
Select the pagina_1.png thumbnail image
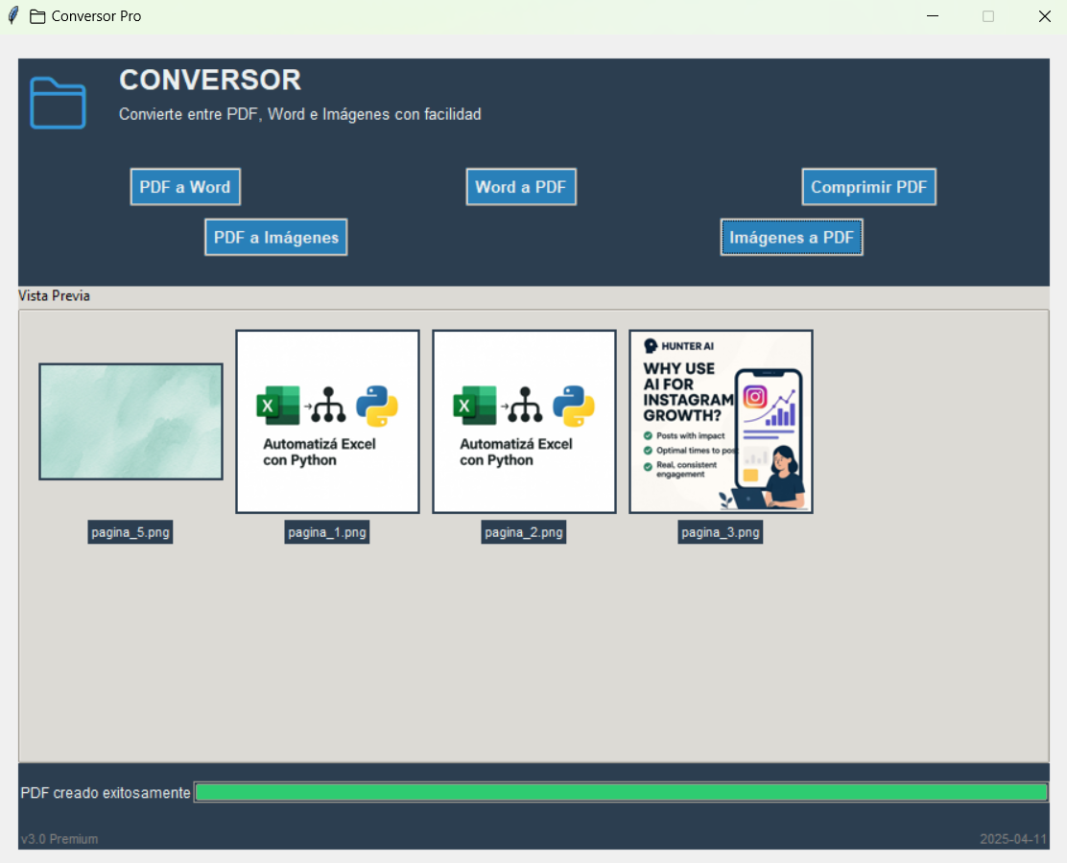pyautogui.click(x=327, y=422)
